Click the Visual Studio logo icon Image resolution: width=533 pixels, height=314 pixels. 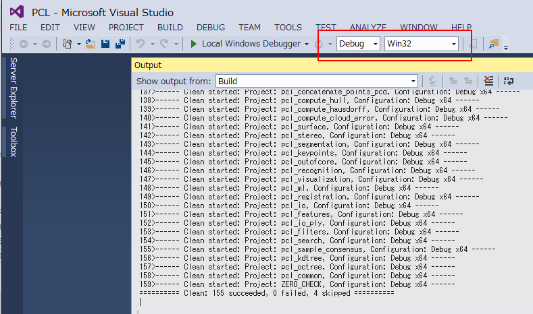17,12
